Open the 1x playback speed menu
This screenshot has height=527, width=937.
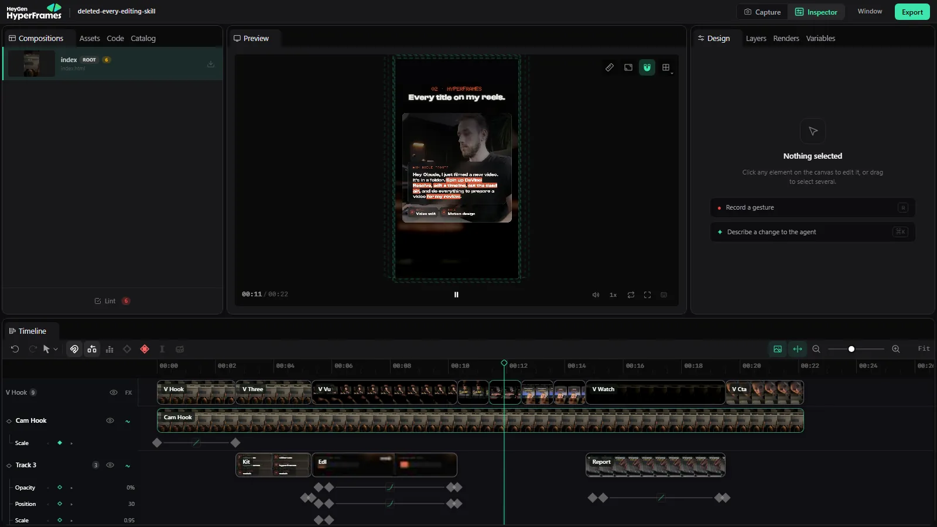point(613,295)
